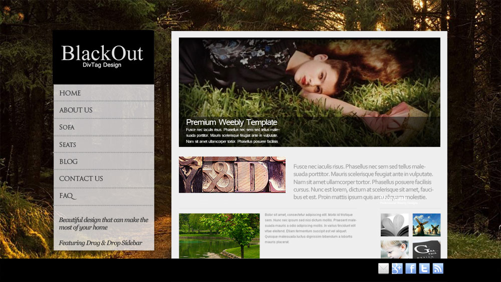Navigate to the Seats page
The image size is (501, 282).
68,144
